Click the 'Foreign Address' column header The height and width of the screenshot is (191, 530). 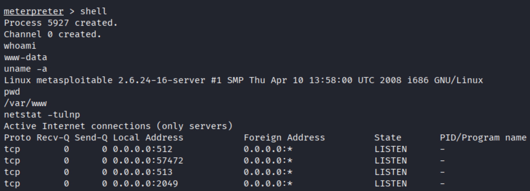284,138
